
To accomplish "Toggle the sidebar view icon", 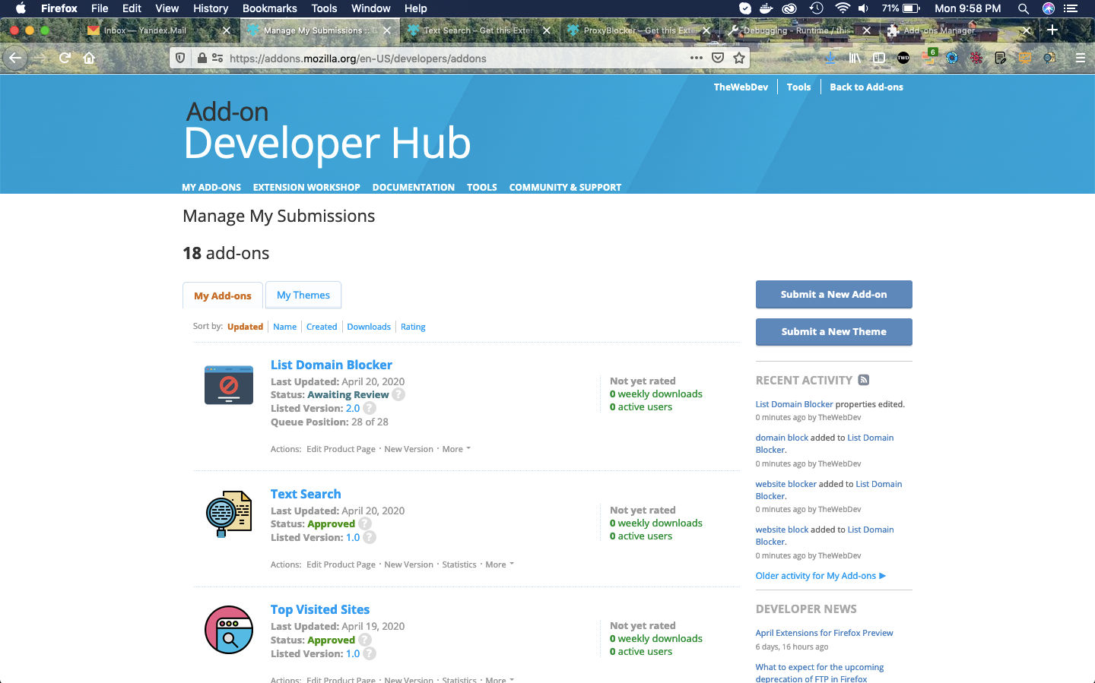I will coord(879,58).
